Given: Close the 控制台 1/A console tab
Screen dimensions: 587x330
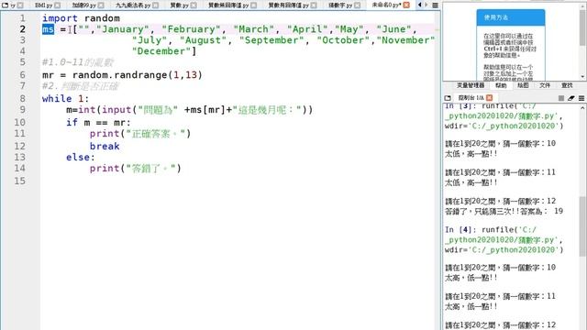Looking at the screenshot, I should tap(489, 98).
